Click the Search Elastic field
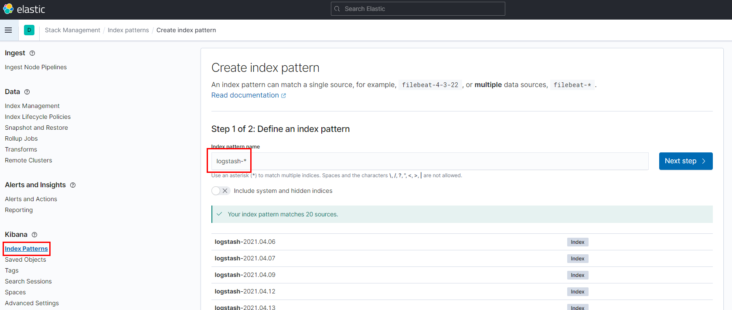This screenshot has height=310, width=732. [418, 9]
